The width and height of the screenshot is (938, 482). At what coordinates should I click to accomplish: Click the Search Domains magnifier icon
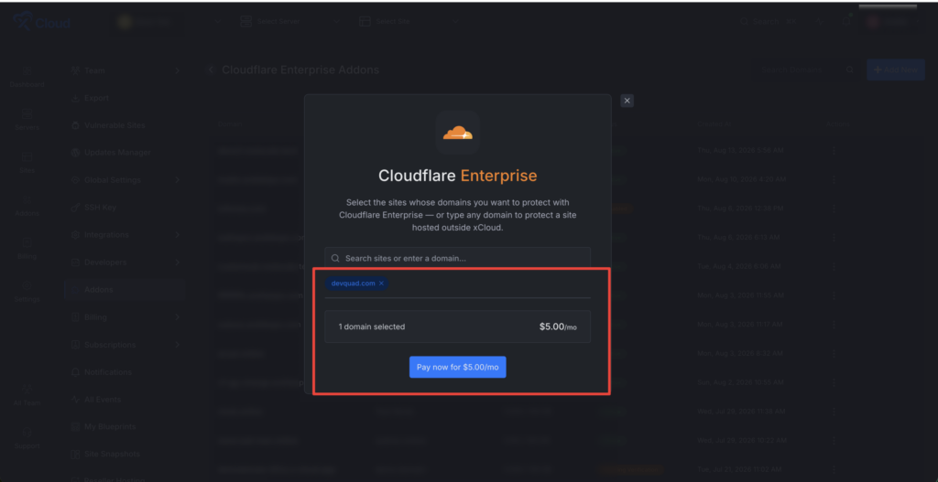coord(849,70)
